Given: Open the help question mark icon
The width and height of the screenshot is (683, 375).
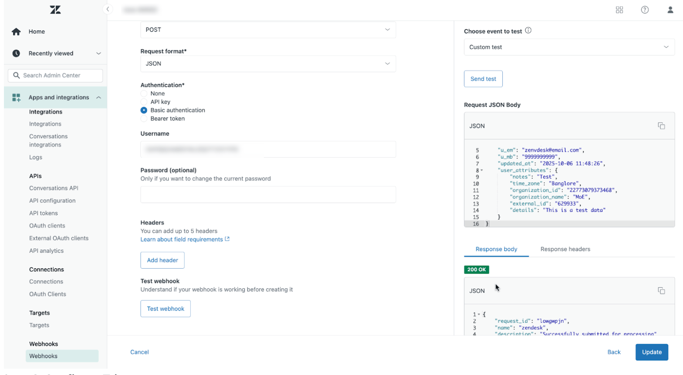Looking at the screenshot, I should pyautogui.click(x=645, y=10).
